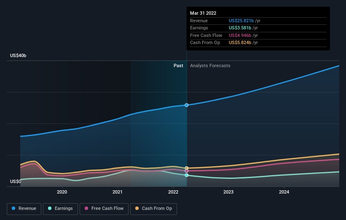Toggle the Revenue legend series
Viewport: 346px width, 220px height.
click(24, 209)
